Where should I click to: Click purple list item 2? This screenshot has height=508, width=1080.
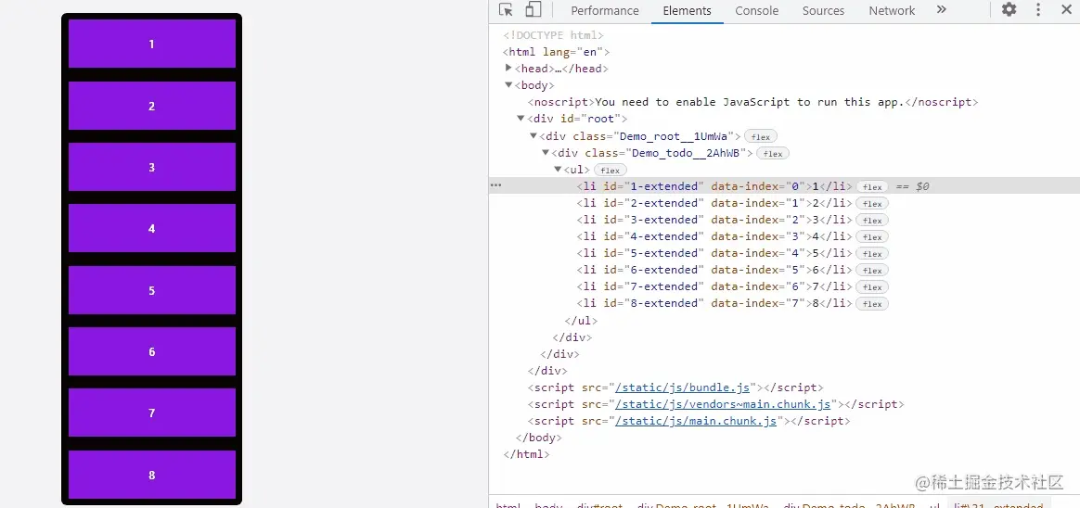[151, 106]
